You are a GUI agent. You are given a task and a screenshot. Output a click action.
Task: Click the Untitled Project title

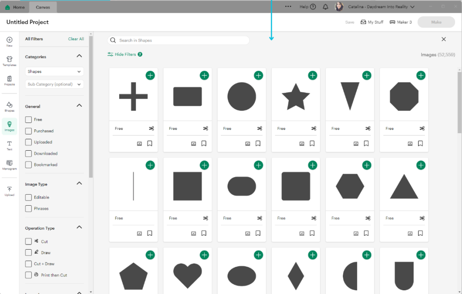point(27,22)
